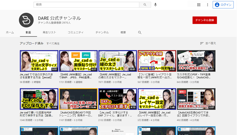Open the YouTube apps grid icon
The width and height of the screenshot is (237, 135).
[199, 5]
